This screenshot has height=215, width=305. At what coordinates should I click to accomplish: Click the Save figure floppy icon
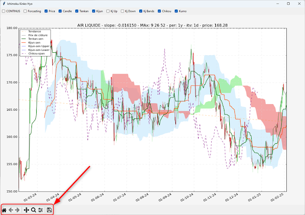point(49,210)
